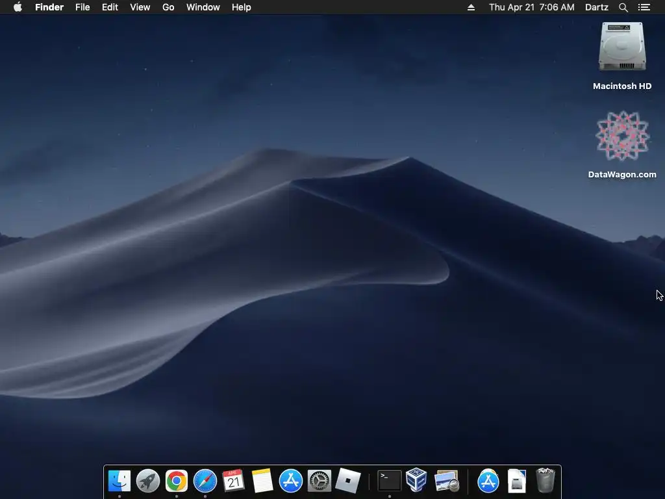Viewport: 665px width, 499px height.
Task: Launch Roblox icon in the Dock
Action: (x=348, y=481)
